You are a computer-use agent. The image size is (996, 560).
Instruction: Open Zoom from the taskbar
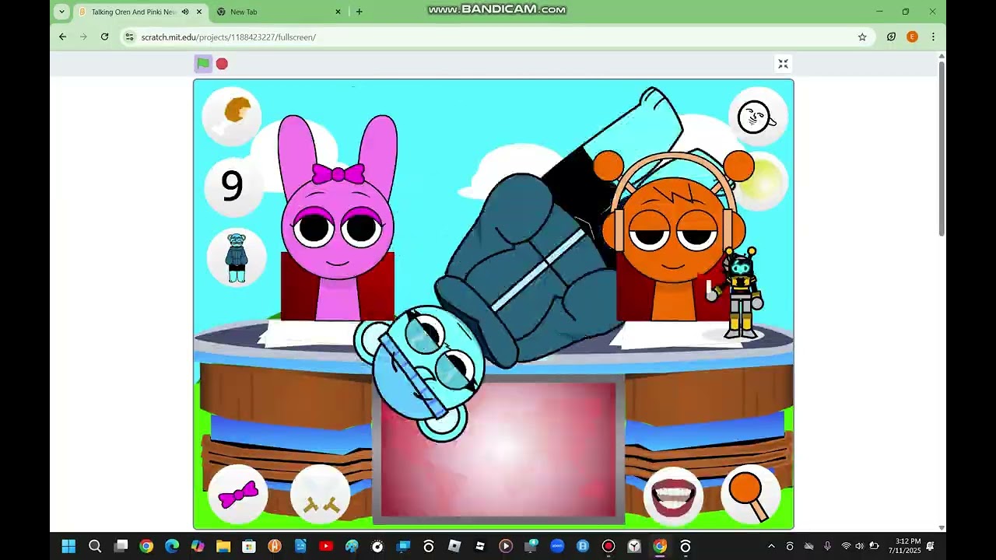[x=557, y=546]
